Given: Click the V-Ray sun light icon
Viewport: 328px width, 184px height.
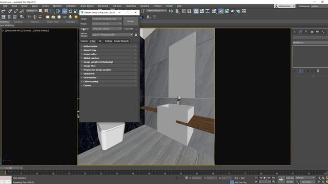Looking at the screenshot, I should pyautogui.click(x=76, y=17).
